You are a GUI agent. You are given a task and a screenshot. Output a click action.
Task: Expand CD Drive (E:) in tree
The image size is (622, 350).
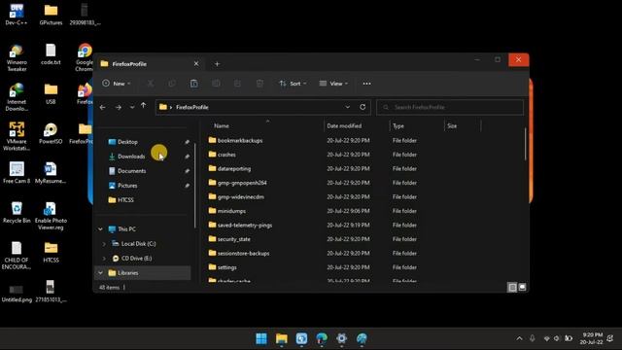[104, 259]
